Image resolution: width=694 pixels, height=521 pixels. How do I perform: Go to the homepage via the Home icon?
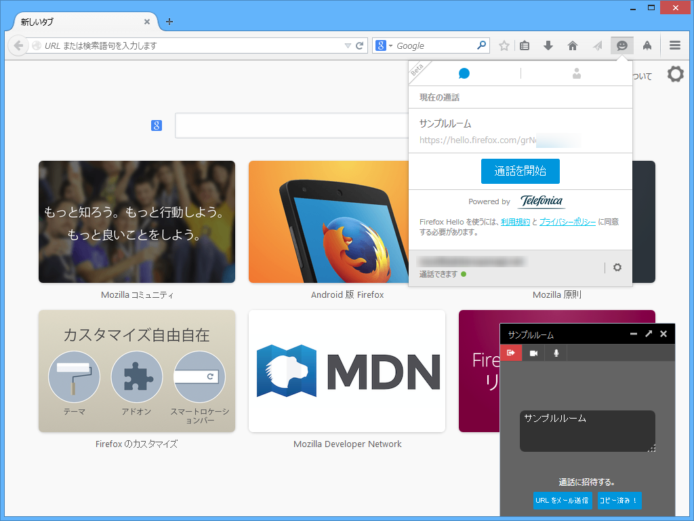[573, 45]
